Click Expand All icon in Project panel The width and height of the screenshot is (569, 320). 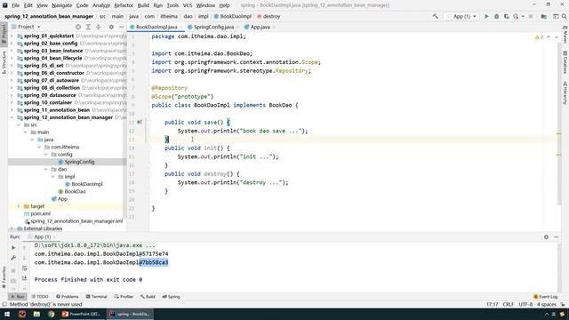point(88,27)
